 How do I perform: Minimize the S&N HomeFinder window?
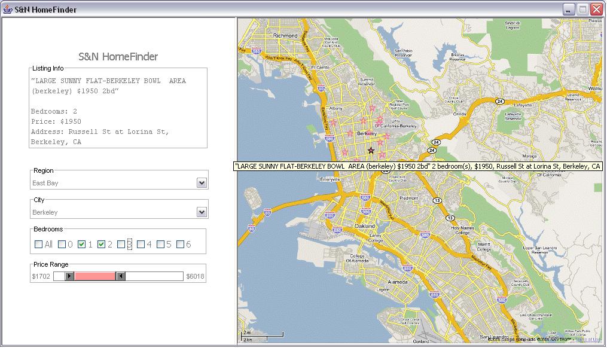[x=568, y=10]
